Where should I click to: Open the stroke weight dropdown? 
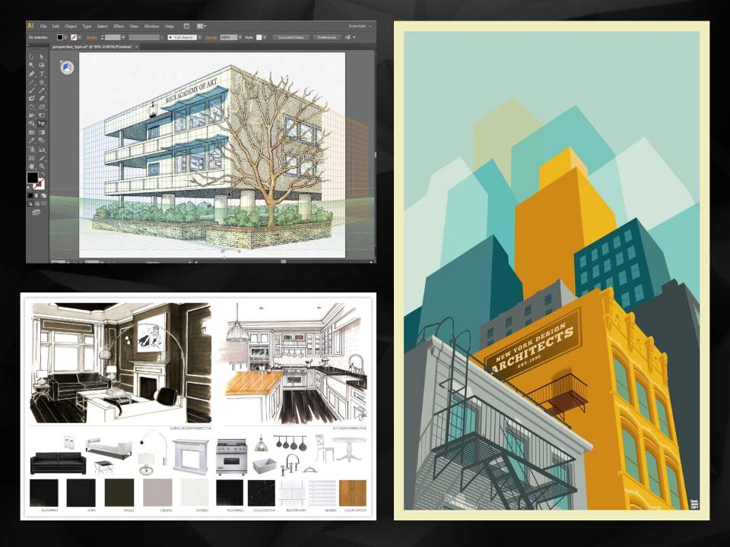point(123,37)
